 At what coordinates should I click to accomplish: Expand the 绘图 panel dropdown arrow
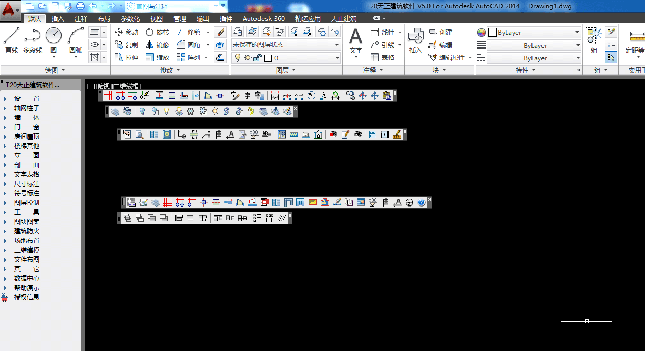63,70
